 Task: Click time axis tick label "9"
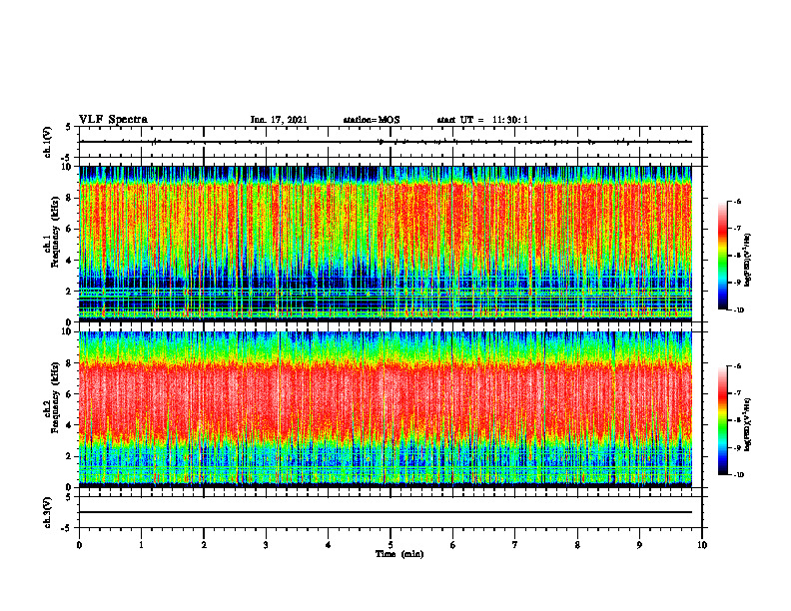[x=639, y=545]
